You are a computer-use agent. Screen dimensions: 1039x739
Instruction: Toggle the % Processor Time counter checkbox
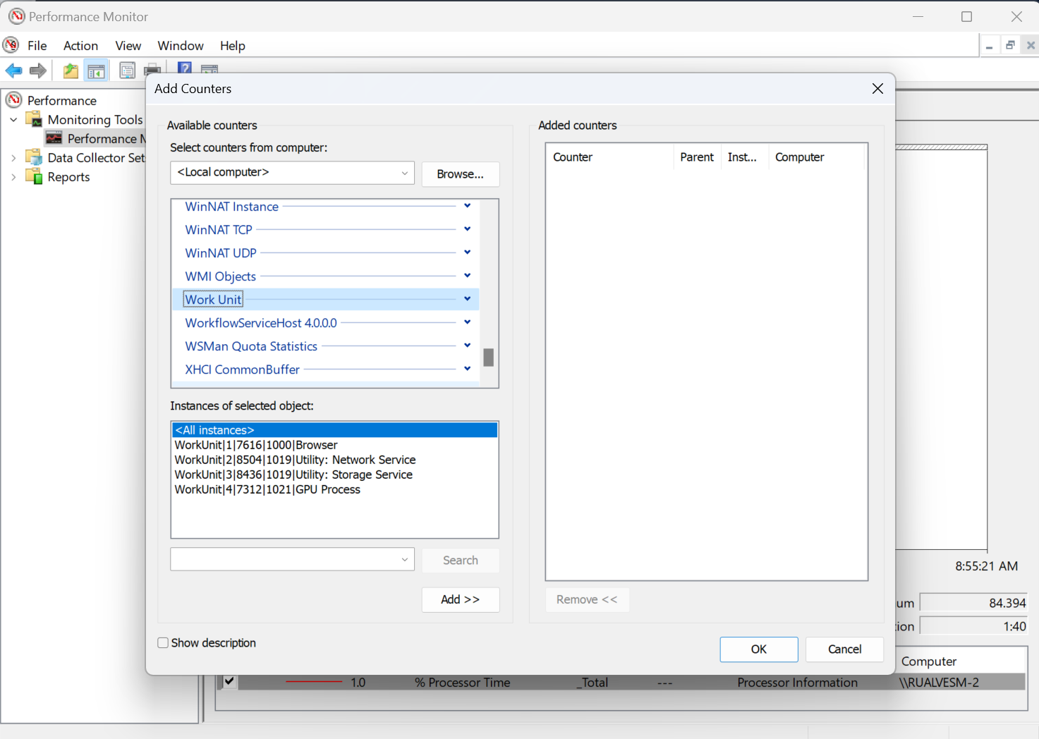229,682
